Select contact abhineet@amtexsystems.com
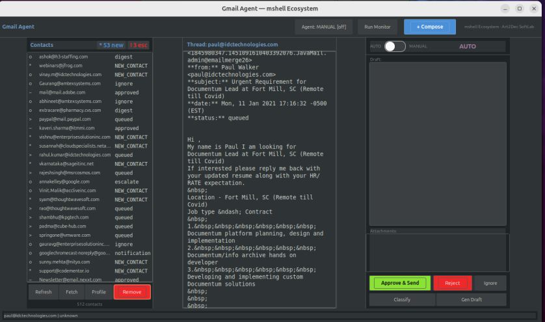 (x=90, y=101)
